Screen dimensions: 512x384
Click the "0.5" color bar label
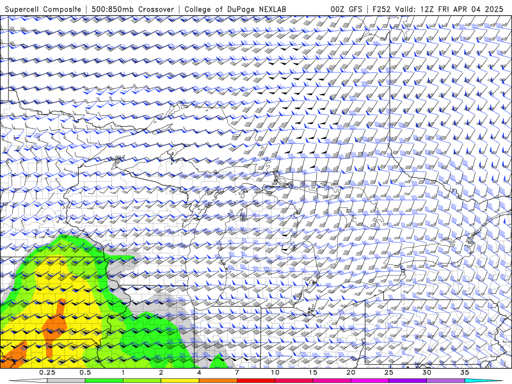(85, 372)
